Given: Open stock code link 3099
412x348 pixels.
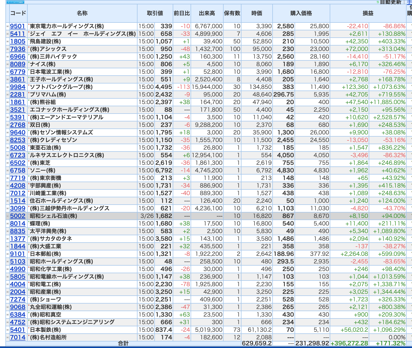Looking at the screenshot, I should pyautogui.click(x=18, y=208).
